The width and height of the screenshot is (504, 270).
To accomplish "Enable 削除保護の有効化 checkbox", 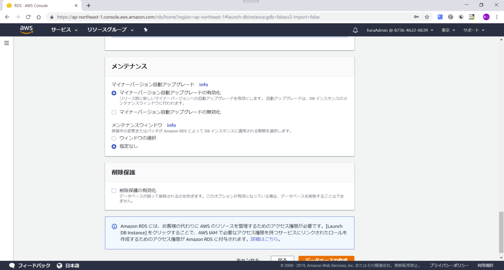I will 113,190.
